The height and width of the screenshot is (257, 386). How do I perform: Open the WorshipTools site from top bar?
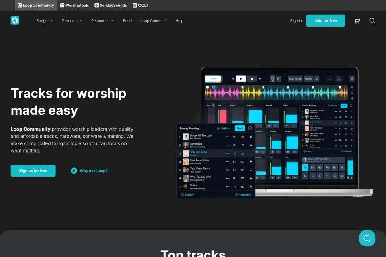point(75,5)
